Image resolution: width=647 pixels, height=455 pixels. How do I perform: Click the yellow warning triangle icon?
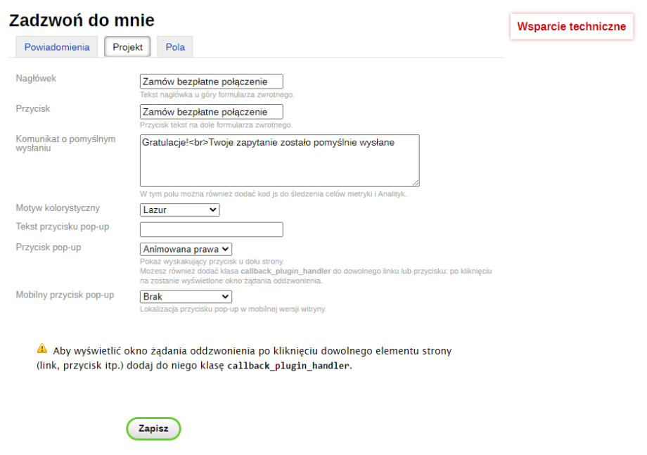(x=42, y=350)
